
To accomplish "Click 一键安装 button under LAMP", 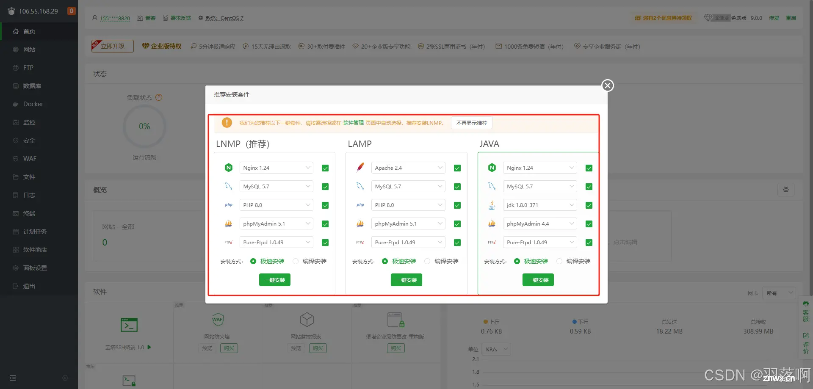I will pyautogui.click(x=406, y=280).
